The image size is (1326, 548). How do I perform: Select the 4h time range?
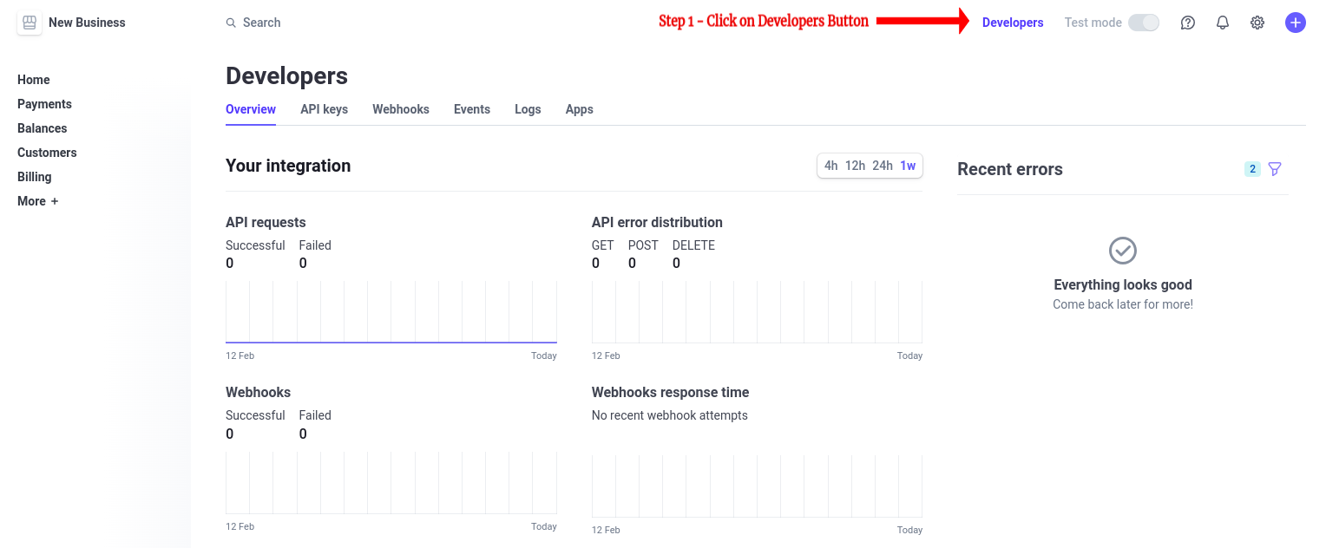(830, 166)
